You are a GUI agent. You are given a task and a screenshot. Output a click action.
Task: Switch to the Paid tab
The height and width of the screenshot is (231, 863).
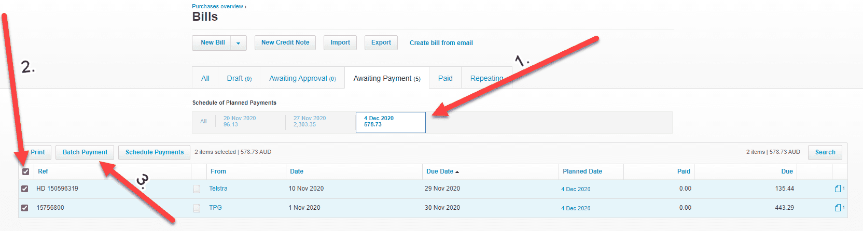tap(445, 78)
